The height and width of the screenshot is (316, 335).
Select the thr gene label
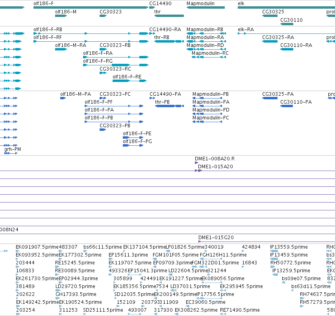(157, 12)
